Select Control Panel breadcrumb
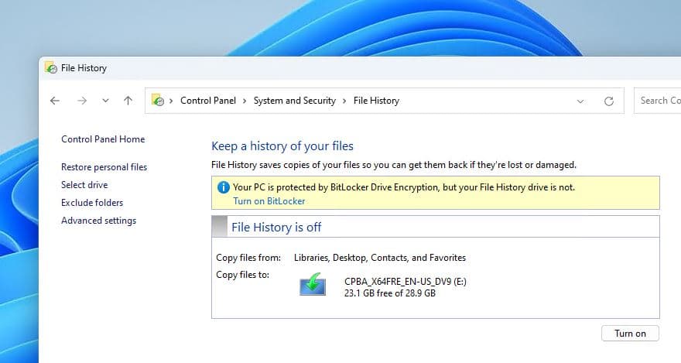Image resolution: width=681 pixels, height=363 pixels. [208, 101]
